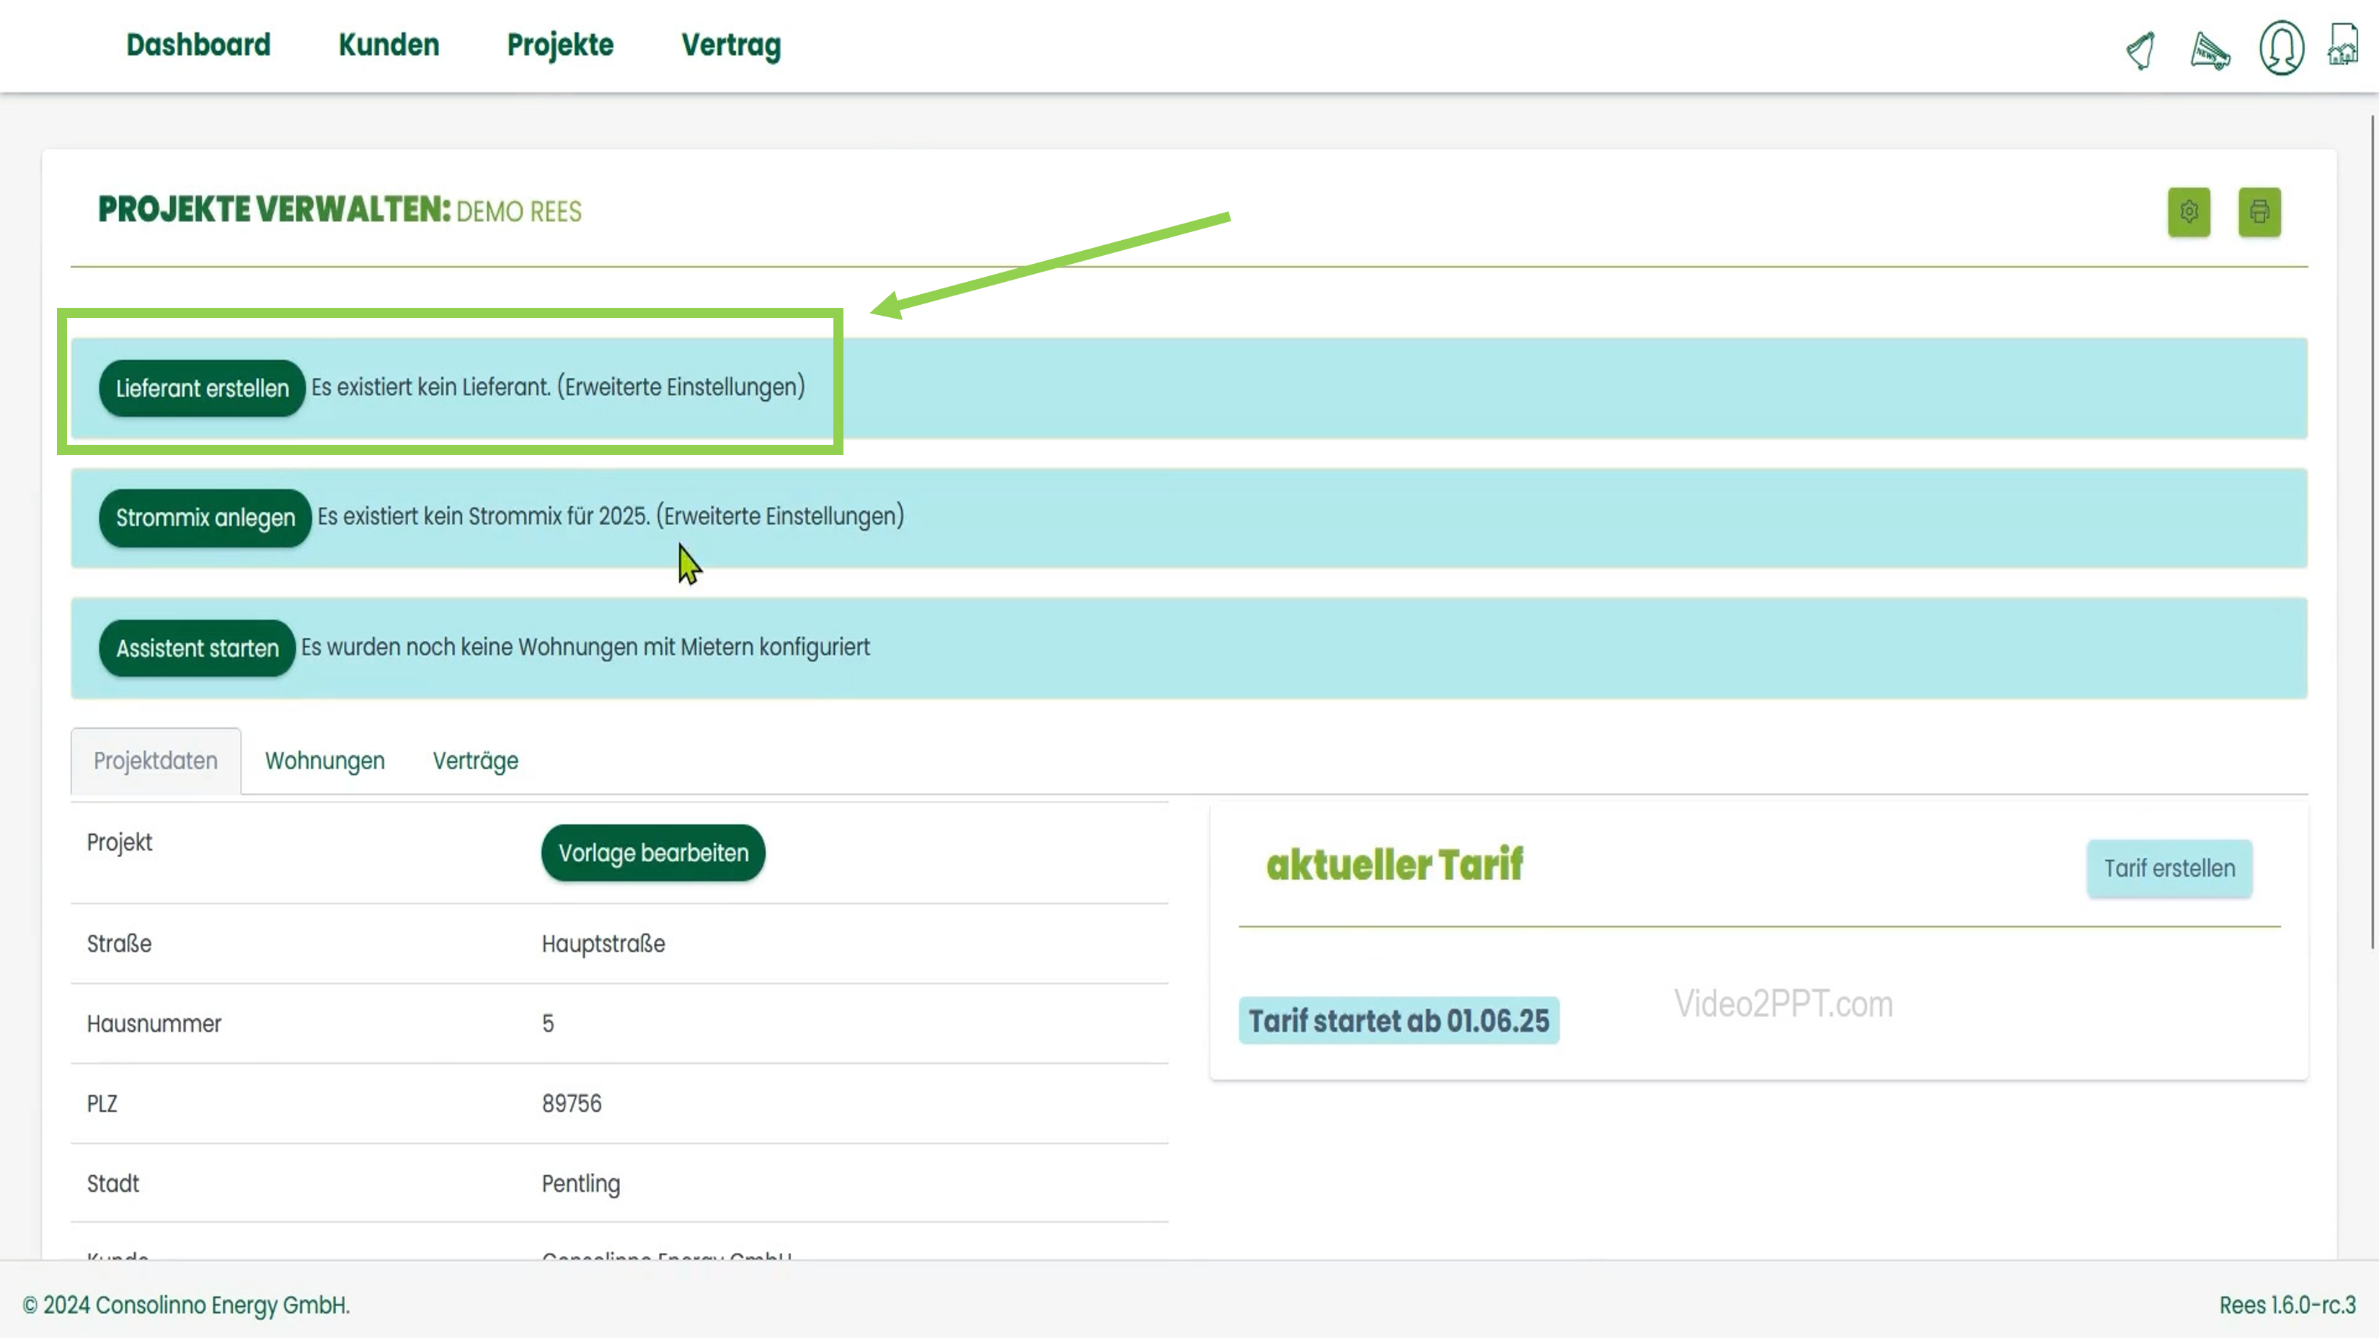Open the user profile avatar icon

2281,48
